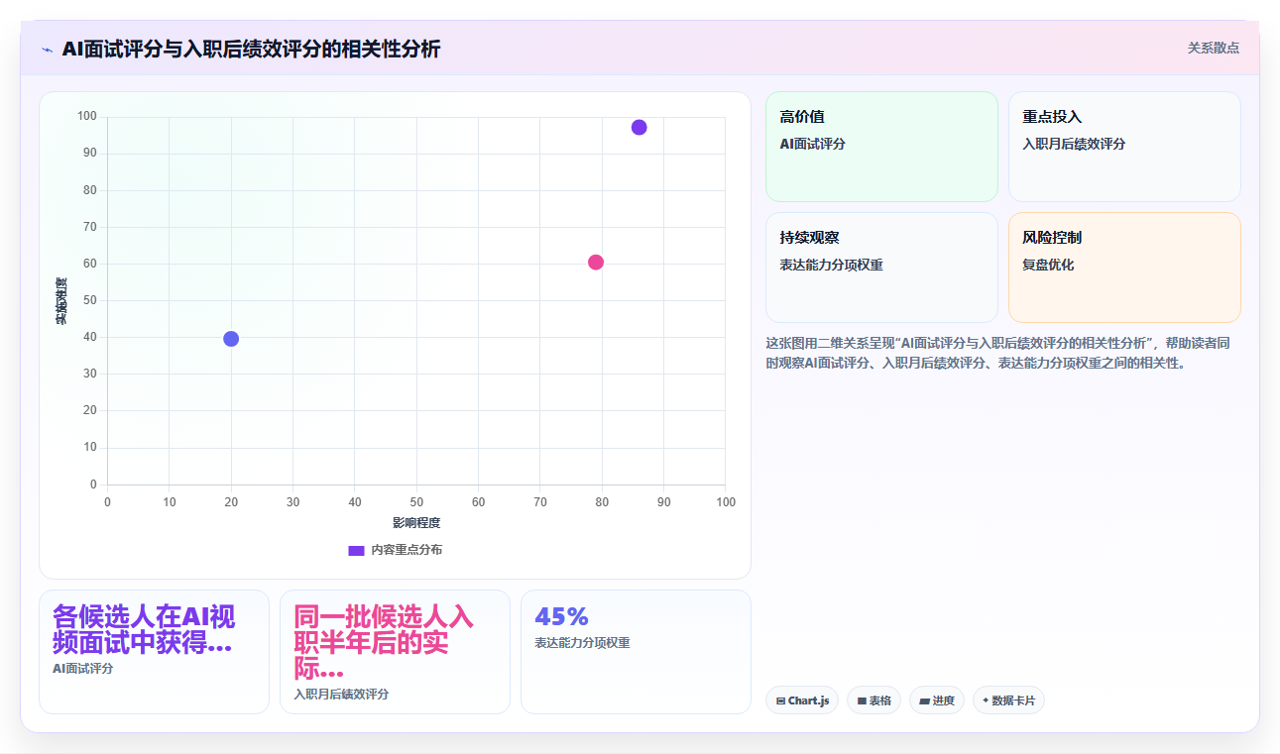Viewport: 1280px width, 754px height.
Task: Click AI面试评分 under the purple headline
Action: coord(83,669)
